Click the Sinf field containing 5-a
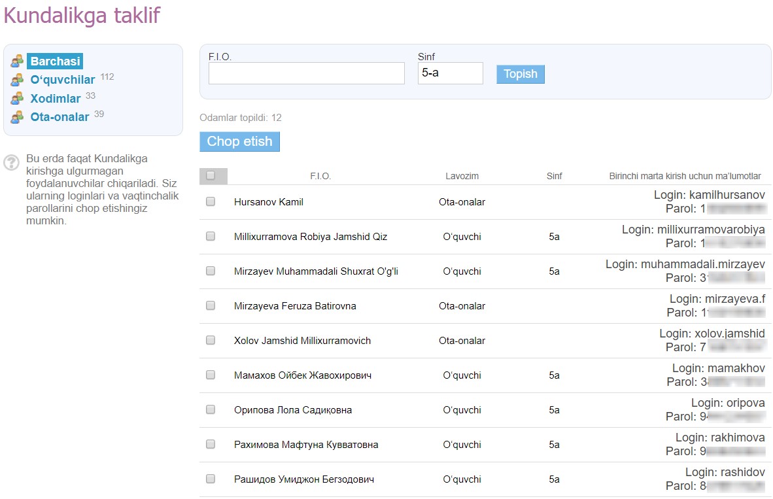Viewport: 773px width, 499px height. point(451,73)
